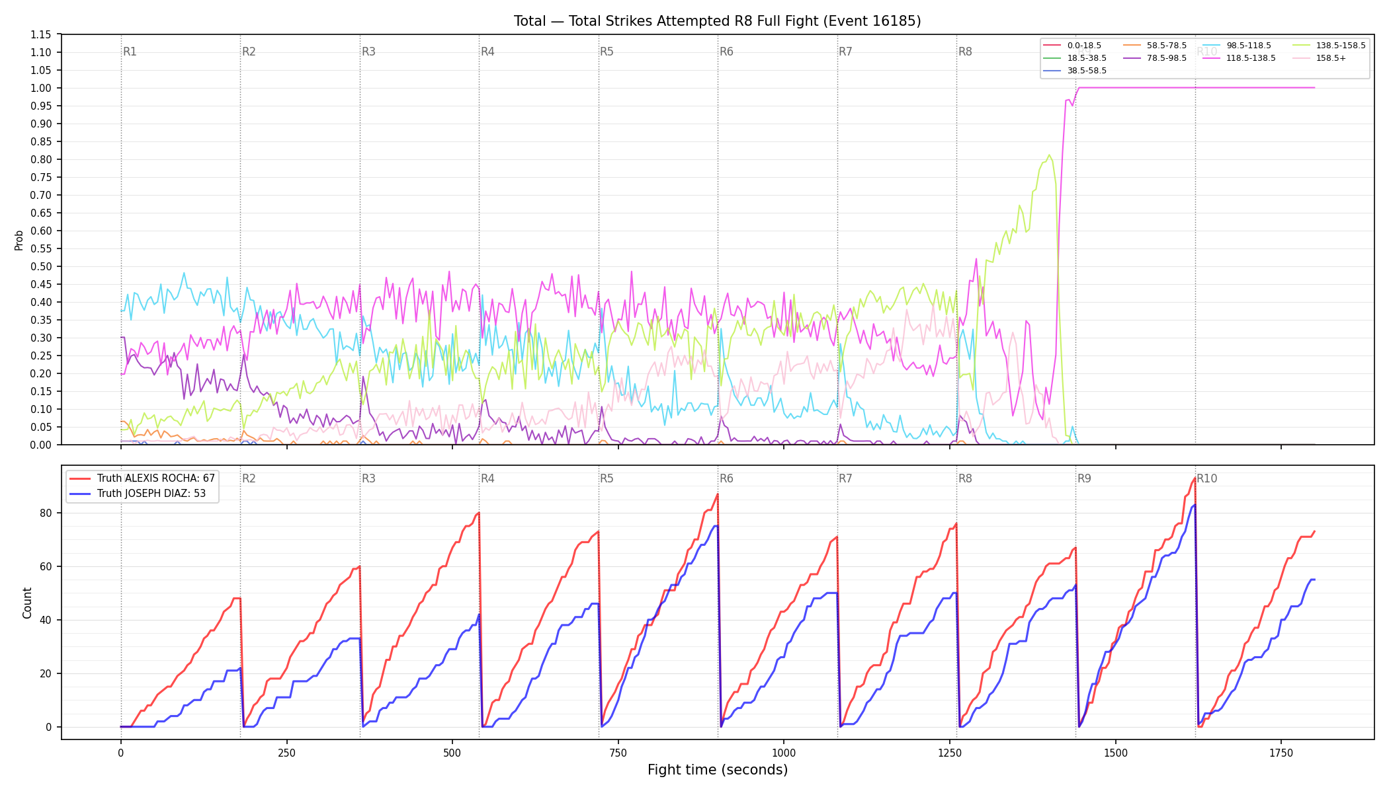Select the 38.5-58.5 legend entry
This screenshot has width=1389, height=793.
[1074, 71]
